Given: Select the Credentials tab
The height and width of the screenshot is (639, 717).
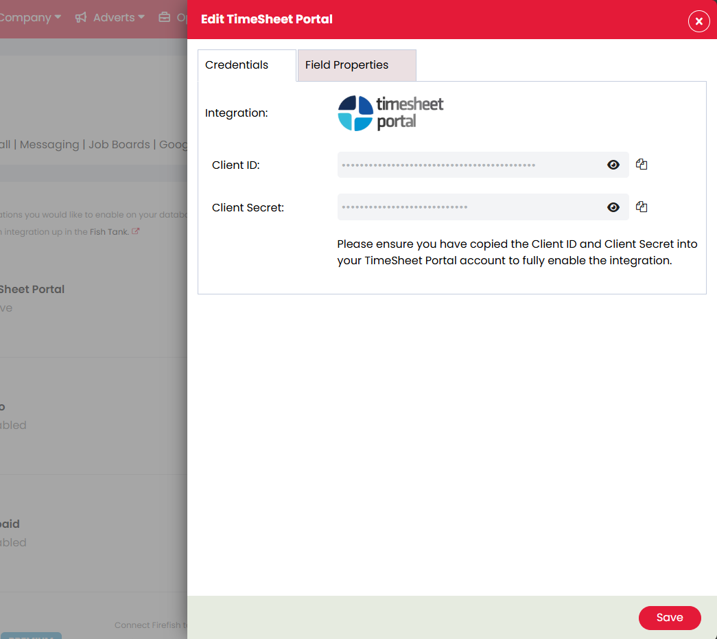Looking at the screenshot, I should click(x=237, y=65).
